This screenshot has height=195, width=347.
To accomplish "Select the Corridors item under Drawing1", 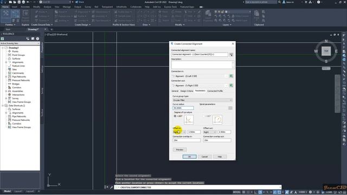I will 17,88.
